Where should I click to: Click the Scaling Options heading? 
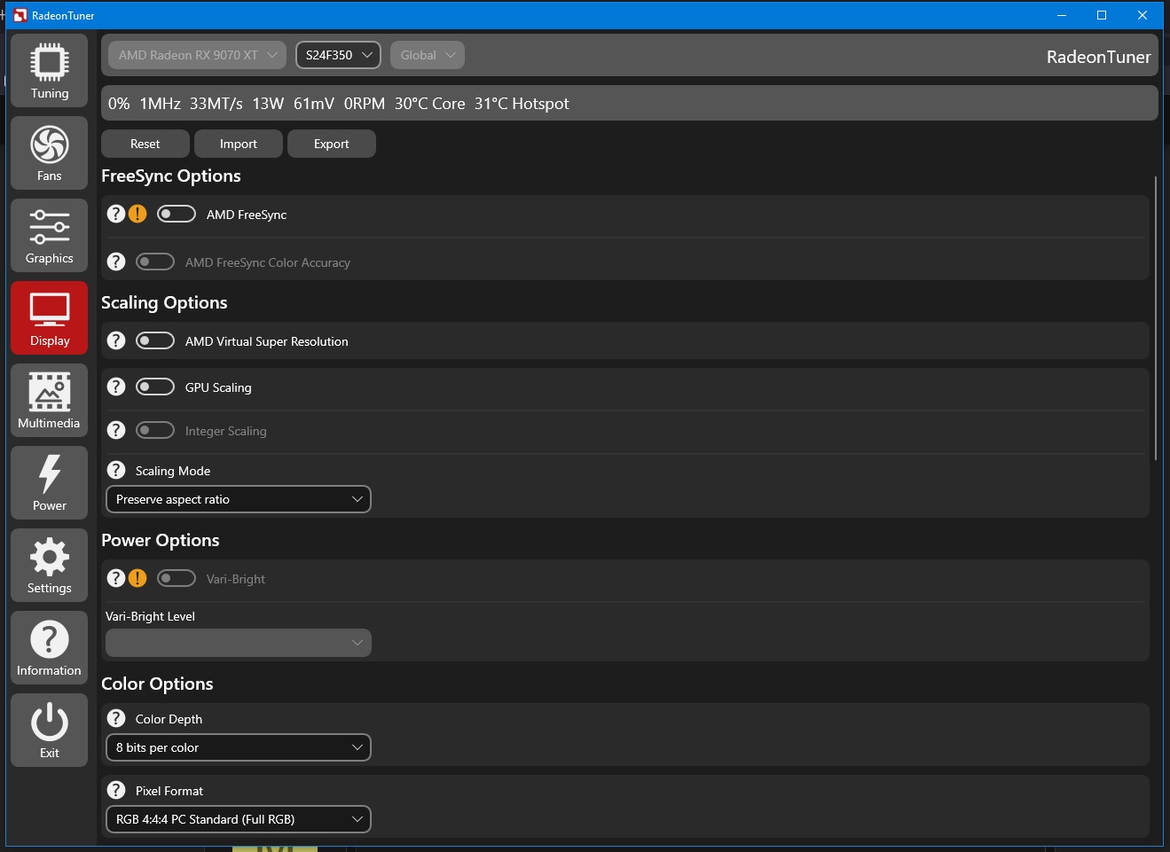[x=164, y=302]
